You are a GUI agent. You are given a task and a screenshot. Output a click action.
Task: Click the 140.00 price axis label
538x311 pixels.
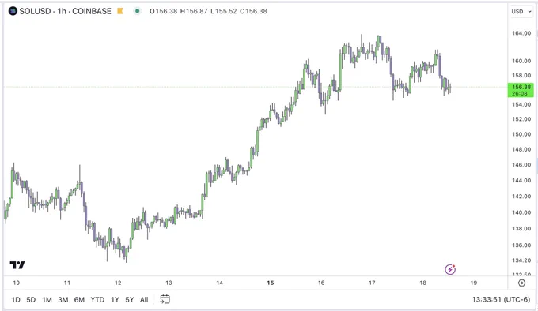click(521, 212)
